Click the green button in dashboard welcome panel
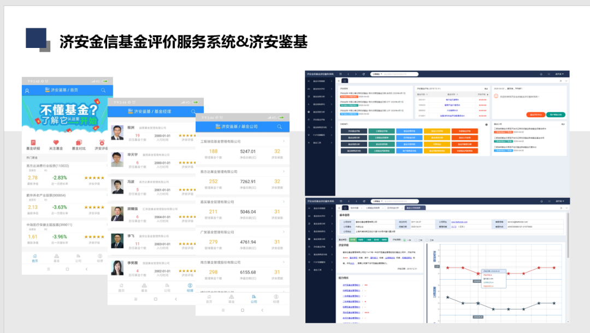Viewport: 590px width, 333px height. 556,114
